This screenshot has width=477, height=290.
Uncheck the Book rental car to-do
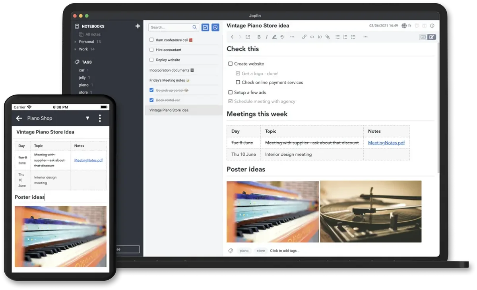tap(151, 100)
